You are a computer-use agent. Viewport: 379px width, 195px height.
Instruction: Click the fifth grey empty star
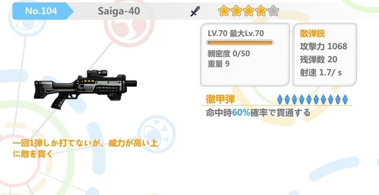point(273,11)
